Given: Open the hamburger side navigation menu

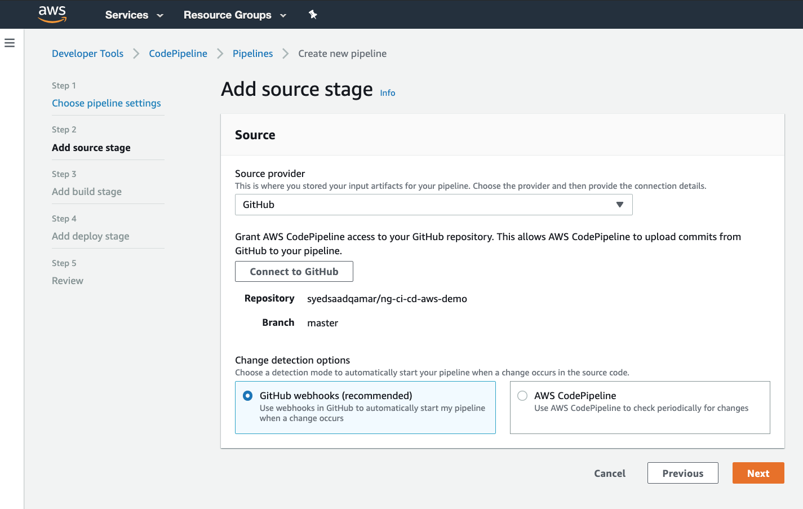Looking at the screenshot, I should pos(10,43).
